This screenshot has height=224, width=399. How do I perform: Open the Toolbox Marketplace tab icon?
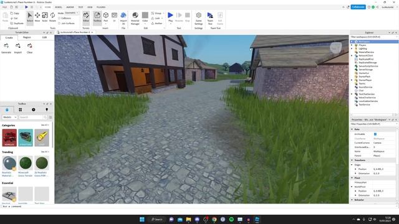(x=7, y=110)
